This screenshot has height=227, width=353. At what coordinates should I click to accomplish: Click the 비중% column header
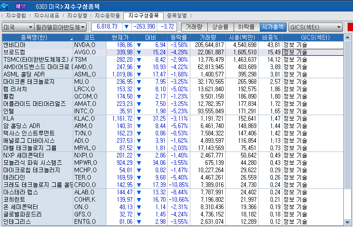tap(270, 37)
